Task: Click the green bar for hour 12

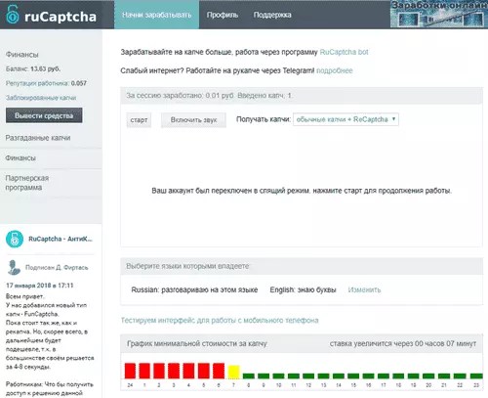Action: click(308, 376)
